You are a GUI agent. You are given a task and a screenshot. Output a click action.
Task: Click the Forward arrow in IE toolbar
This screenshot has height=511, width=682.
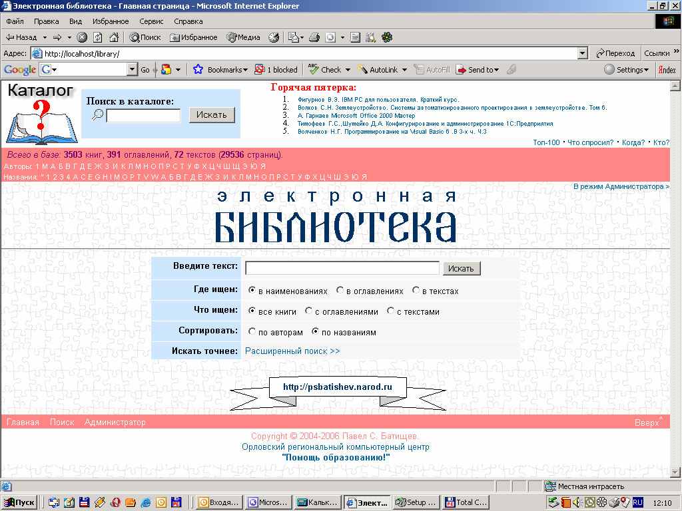tap(57, 37)
